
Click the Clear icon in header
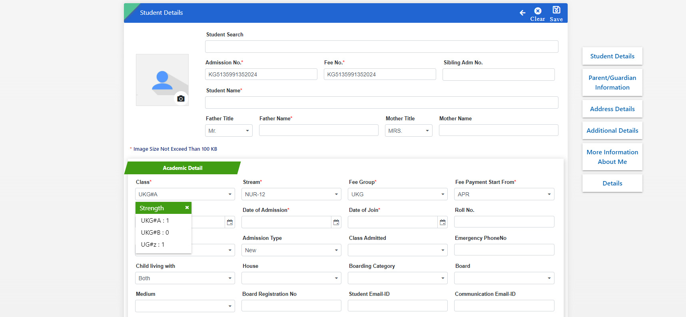click(x=538, y=11)
